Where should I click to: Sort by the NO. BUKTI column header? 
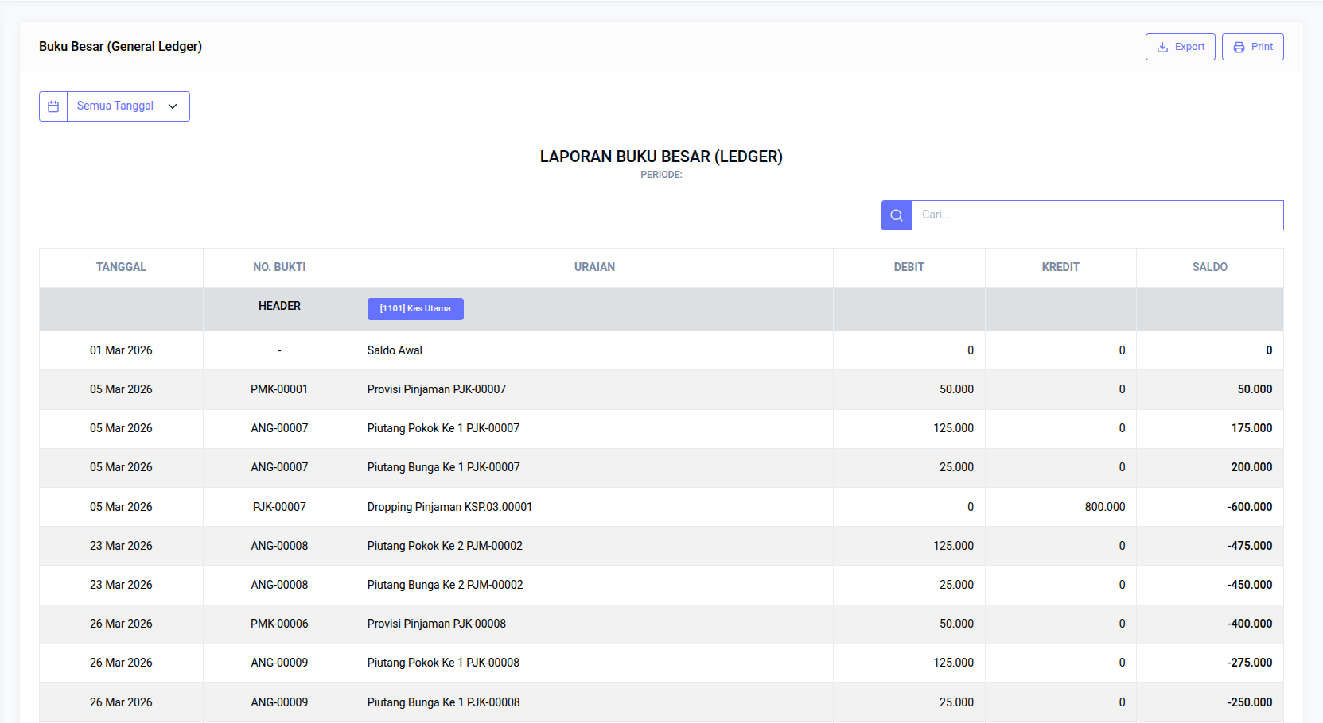point(279,267)
